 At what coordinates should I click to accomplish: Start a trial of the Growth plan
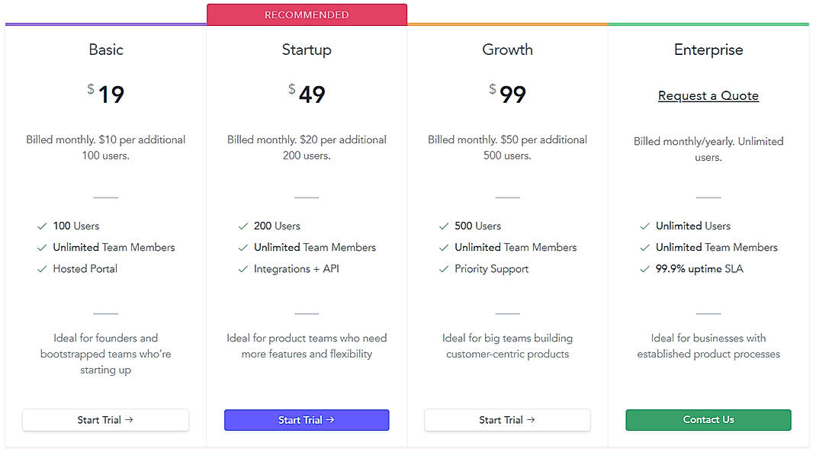(x=507, y=420)
